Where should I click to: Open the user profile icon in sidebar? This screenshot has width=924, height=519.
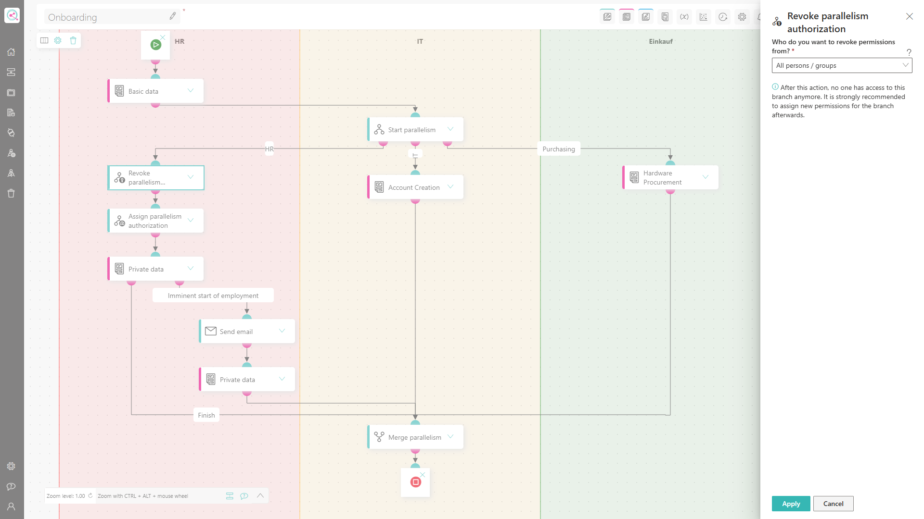(x=11, y=507)
